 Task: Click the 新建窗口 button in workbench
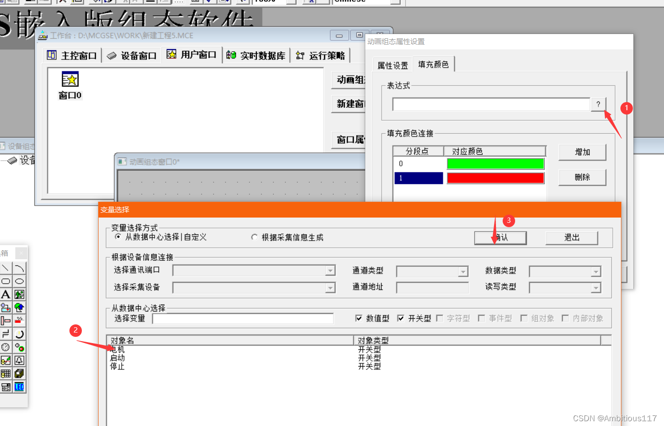pos(349,104)
